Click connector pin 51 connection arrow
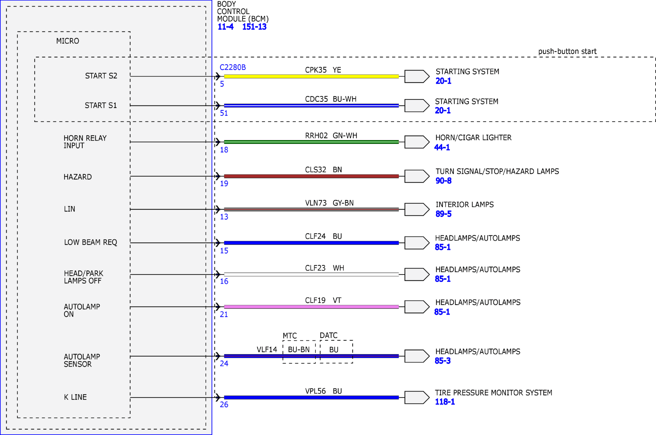Viewport: 656px width, 435px height. (218, 105)
